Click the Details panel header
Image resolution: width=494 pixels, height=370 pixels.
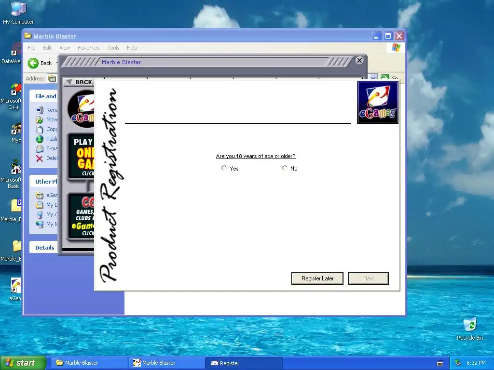(x=44, y=248)
